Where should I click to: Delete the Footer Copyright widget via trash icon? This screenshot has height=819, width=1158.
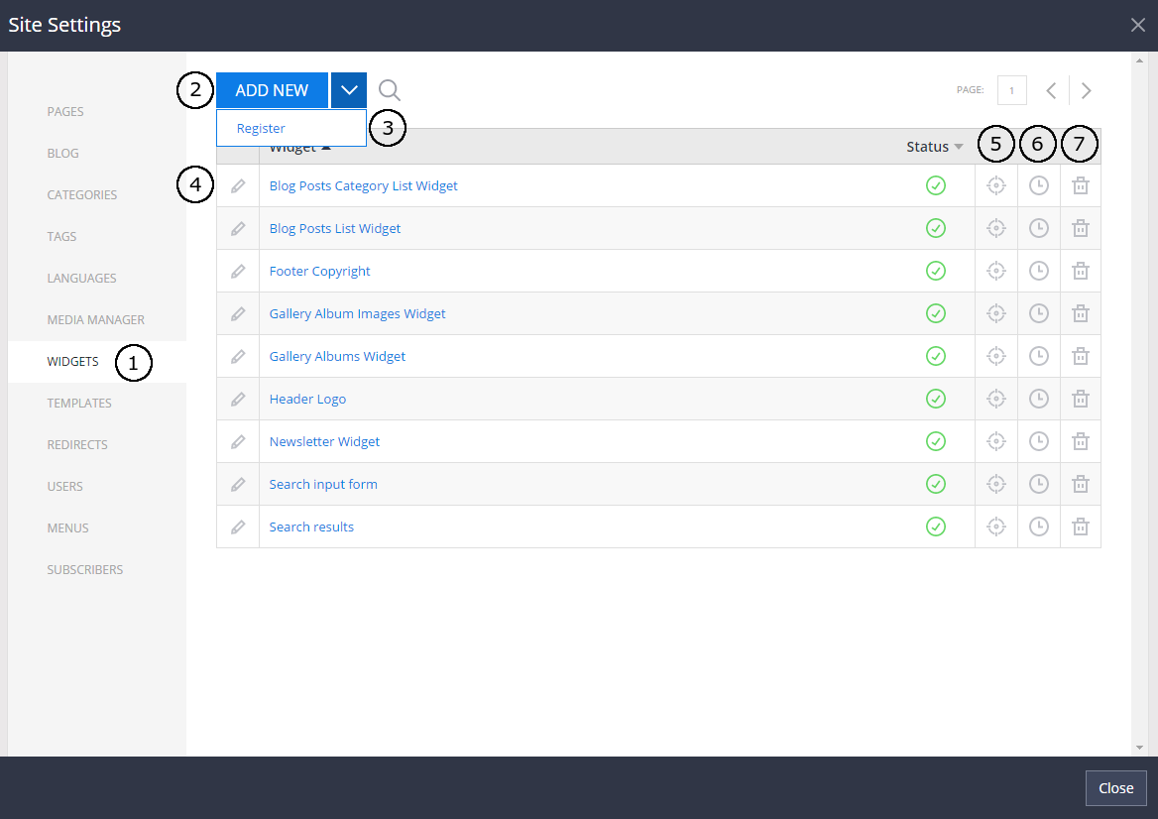pos(1080,271)
